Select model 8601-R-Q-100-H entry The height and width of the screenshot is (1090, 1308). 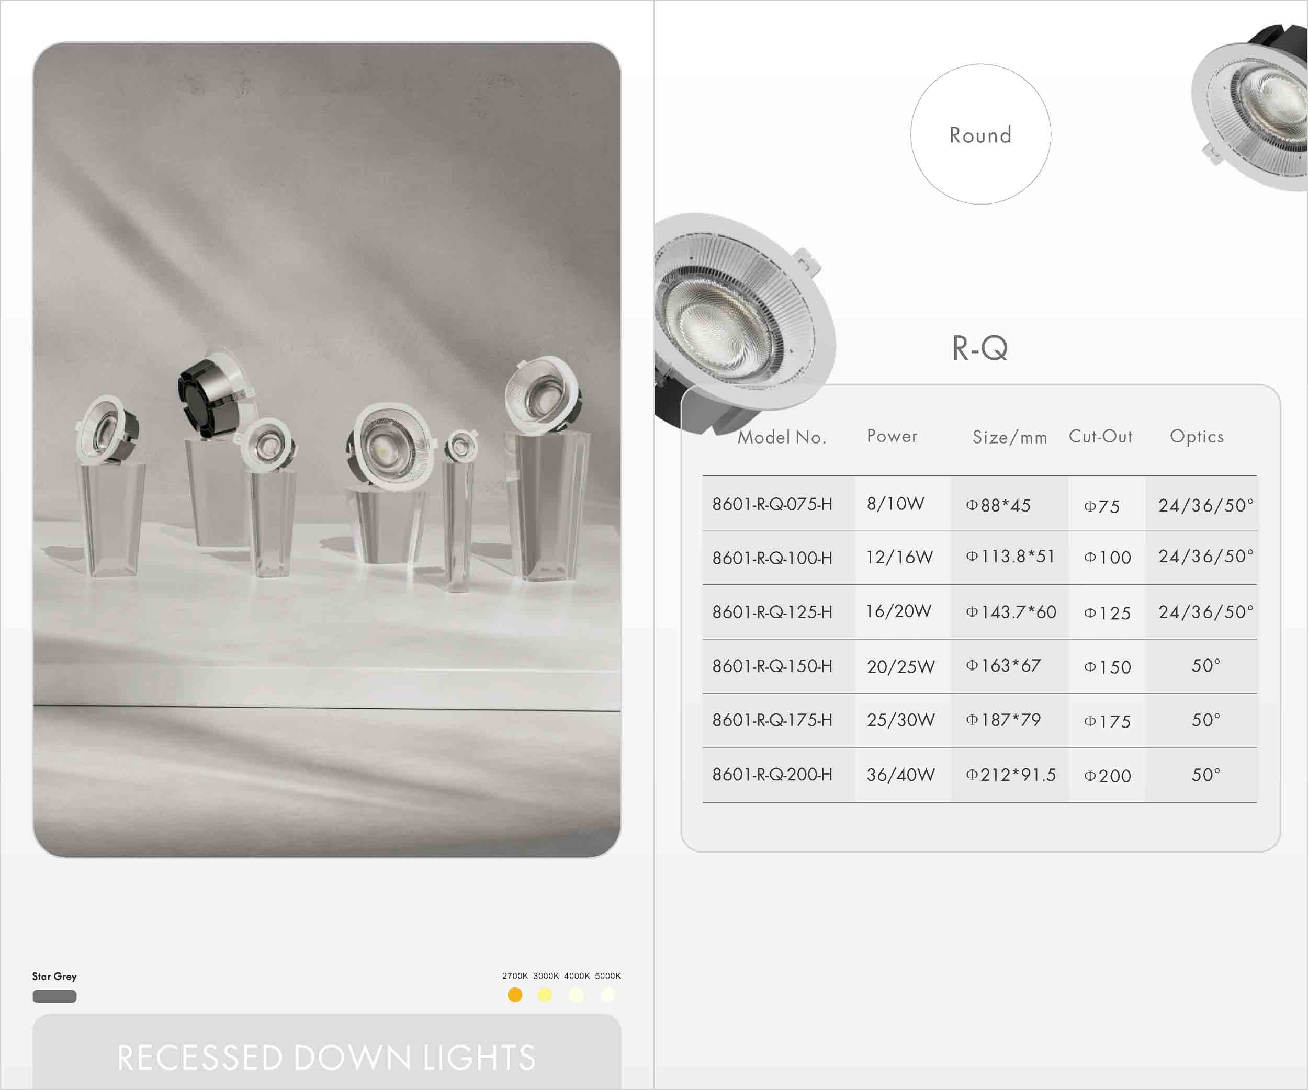(x=772, y=559)
